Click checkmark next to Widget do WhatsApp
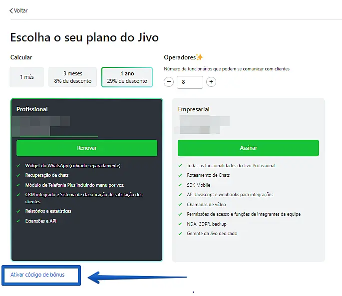342x296 pixels. (x=18, y=166)
